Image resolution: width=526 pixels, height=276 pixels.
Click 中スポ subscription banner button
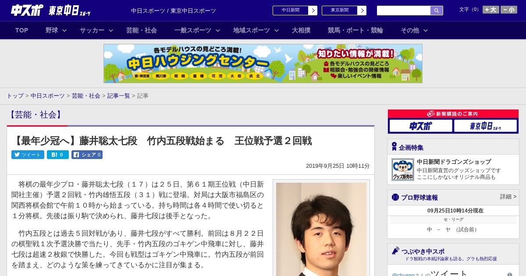coord(421,126)
